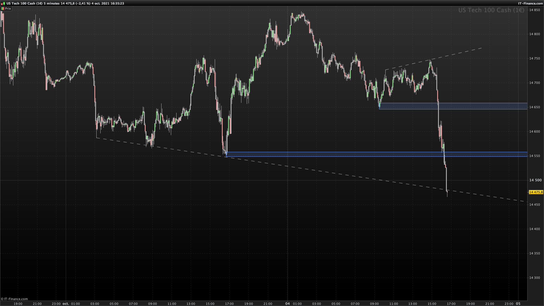Click the 04 date marker on time axis

tap(288, 303)
